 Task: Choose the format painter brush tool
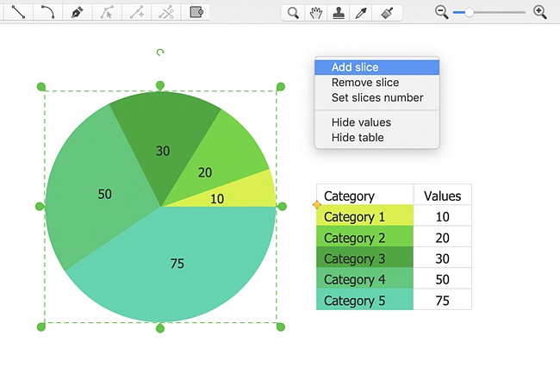pyautogui.click(x=388, y=12)
